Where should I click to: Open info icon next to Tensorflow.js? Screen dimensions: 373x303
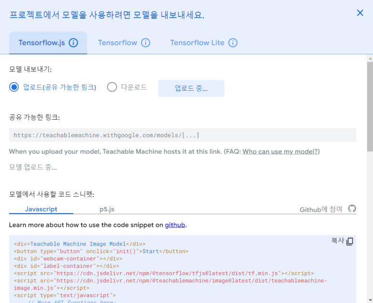coord(73,43)
